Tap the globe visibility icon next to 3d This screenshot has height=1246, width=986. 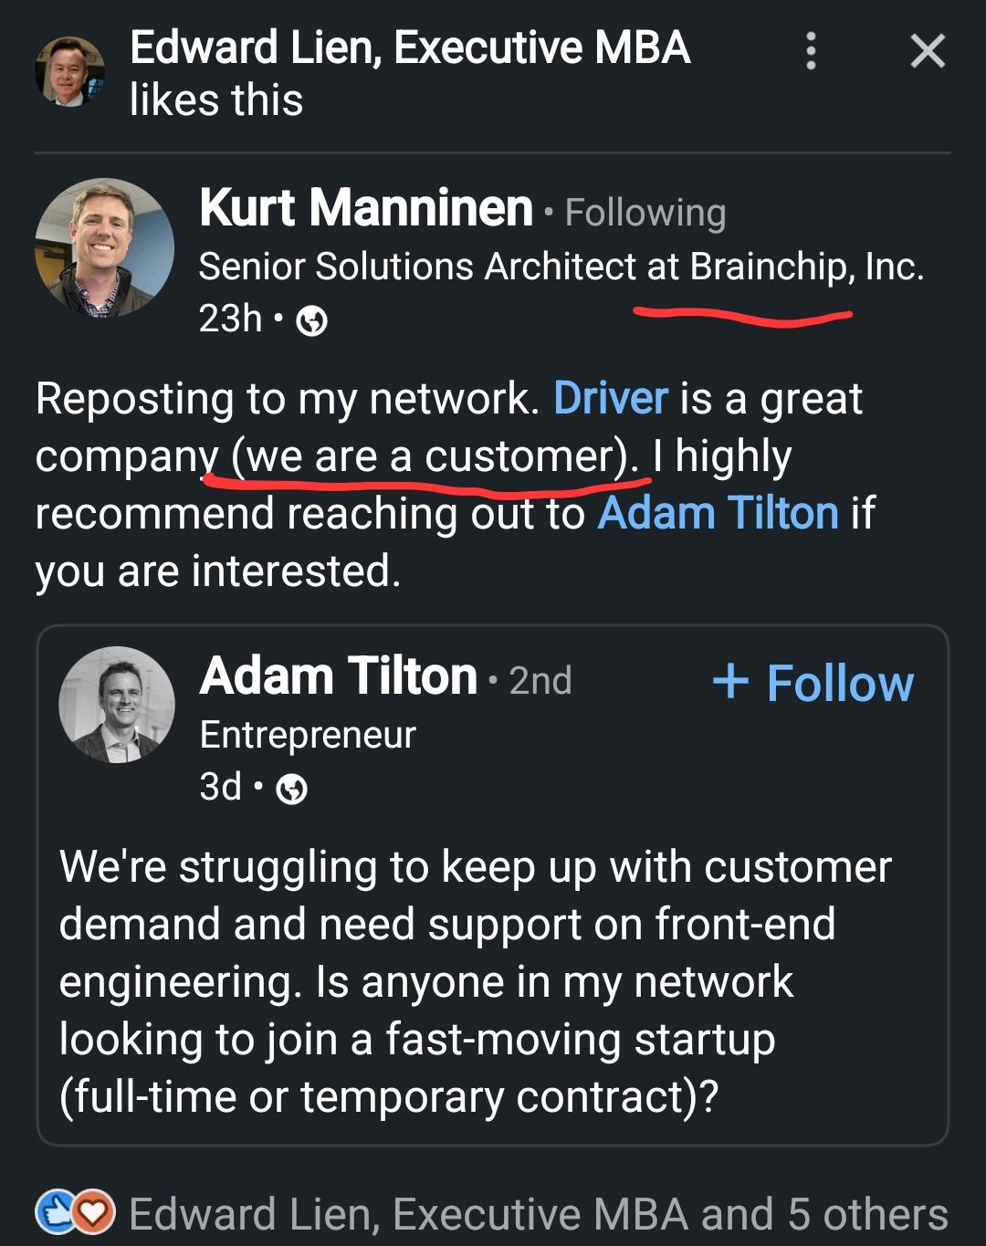[x=292, y=788]
